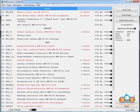Click the BMW logo icon in title bar

tap(2, 2)
